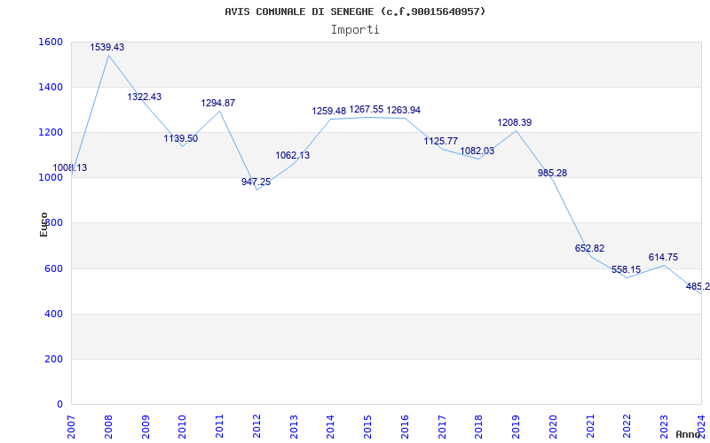Click the x-axis year 2018

(x=479, y=427)
